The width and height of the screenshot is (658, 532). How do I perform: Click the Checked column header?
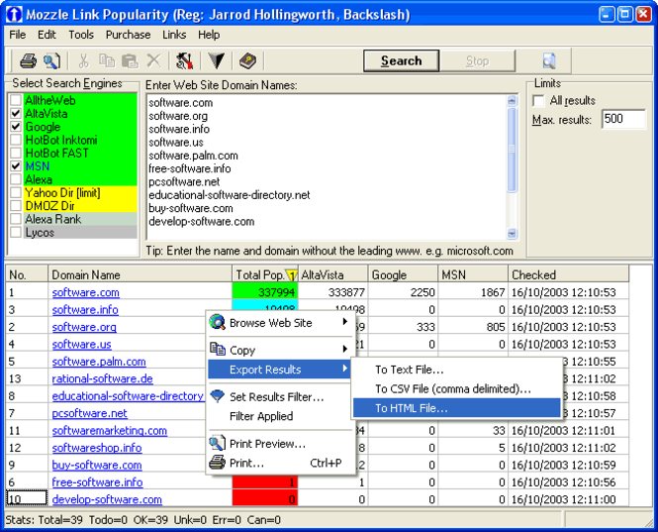[x=568, y=274]
